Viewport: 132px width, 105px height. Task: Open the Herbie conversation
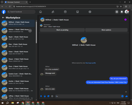(18, 82)
